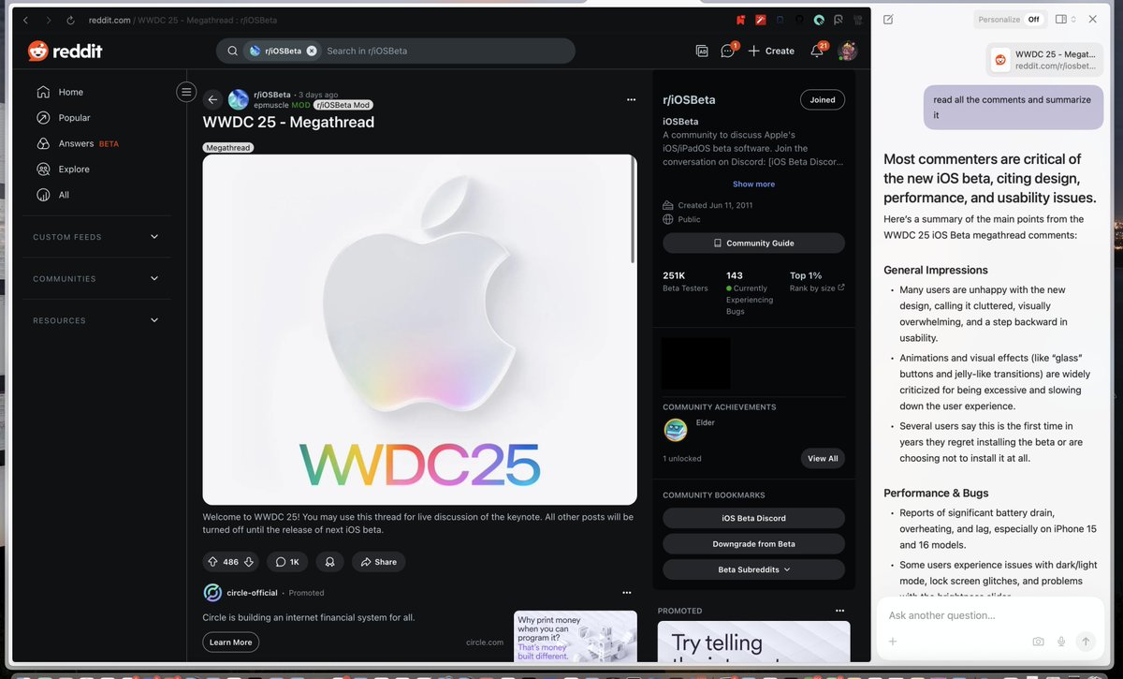
Task: Open the WWDC25 Apple logo image
Action: (419, 330)
